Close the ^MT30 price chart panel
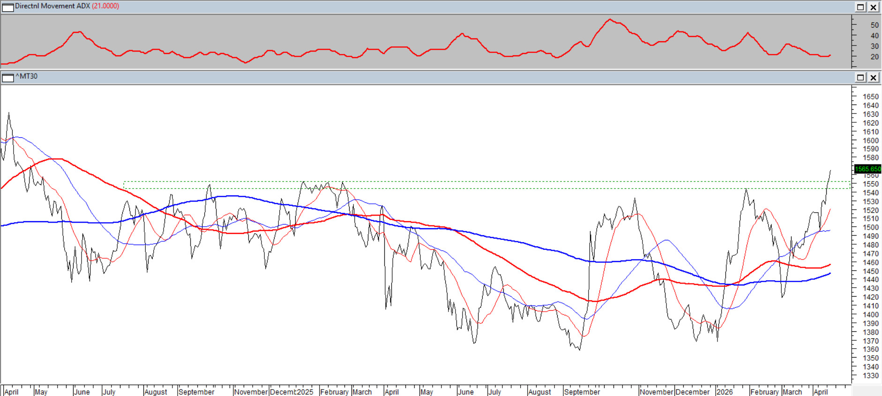882x396 pixels. (874, 77)
